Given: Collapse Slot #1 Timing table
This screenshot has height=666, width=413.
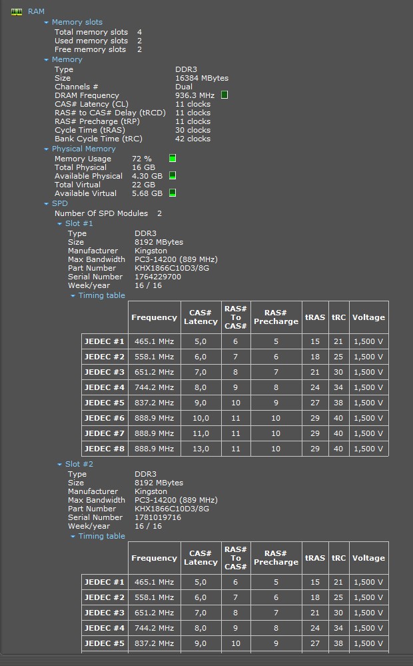Looking at the screenshot, I should pos(73,295).
